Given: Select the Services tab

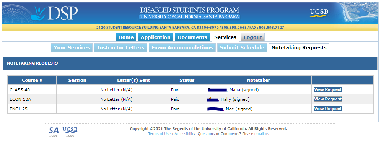Looking at the screenshot, I should 225,37.
